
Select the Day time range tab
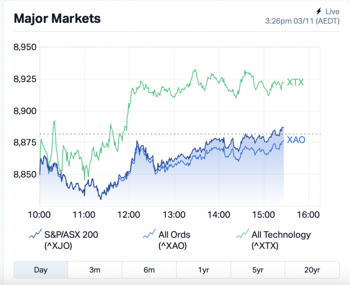pyautogui.click(x=41, y=270)
